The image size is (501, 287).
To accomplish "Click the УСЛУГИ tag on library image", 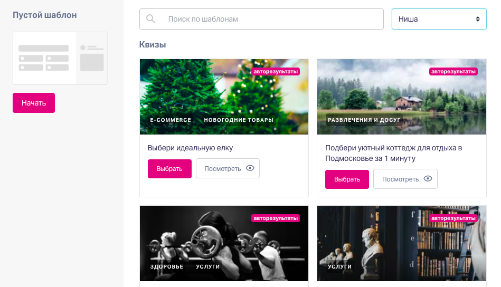I will [x=339, y=266].
